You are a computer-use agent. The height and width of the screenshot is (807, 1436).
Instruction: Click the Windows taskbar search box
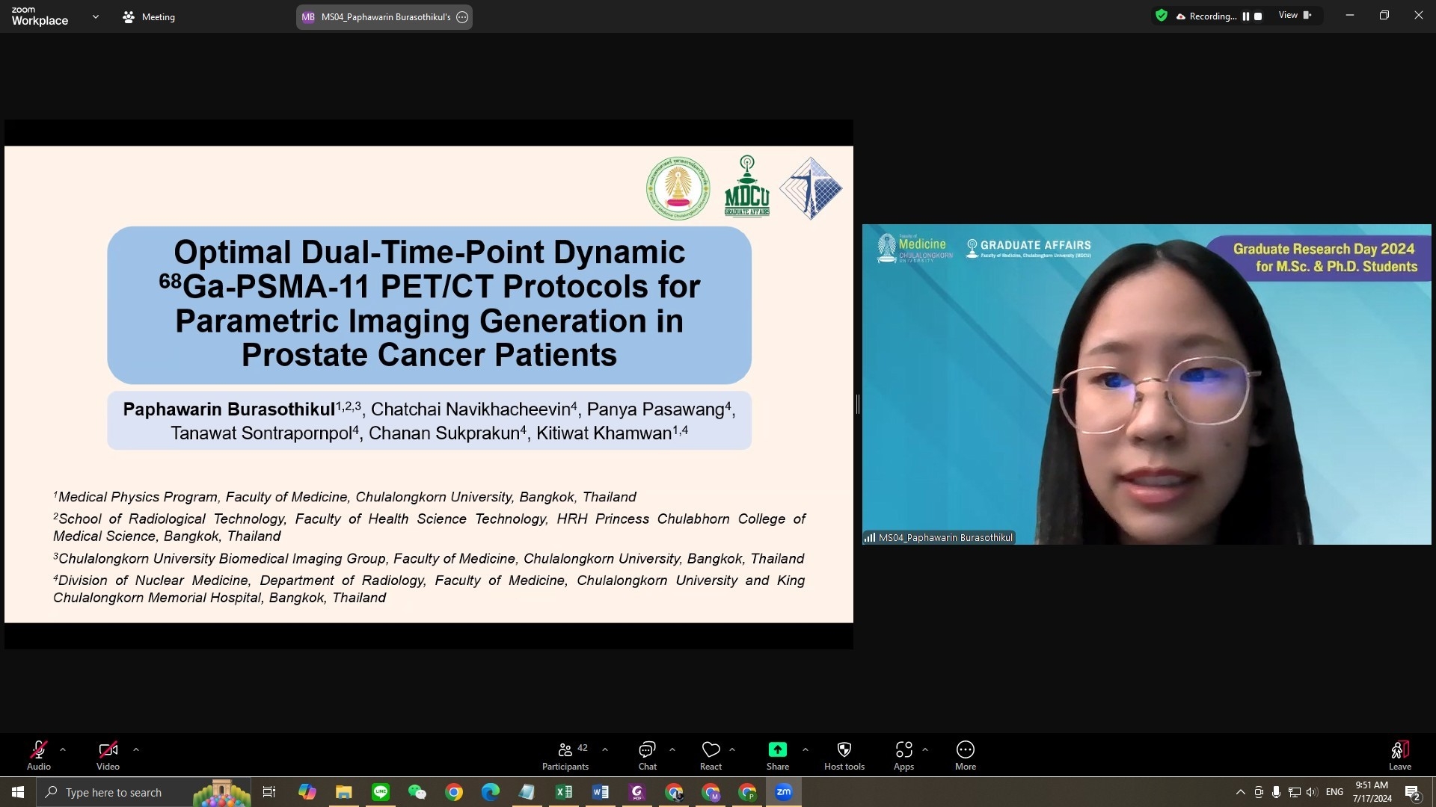112,792
